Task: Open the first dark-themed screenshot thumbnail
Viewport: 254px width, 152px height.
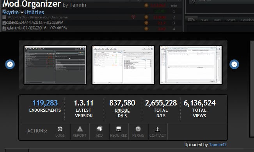Action: (x=55, y=65)
